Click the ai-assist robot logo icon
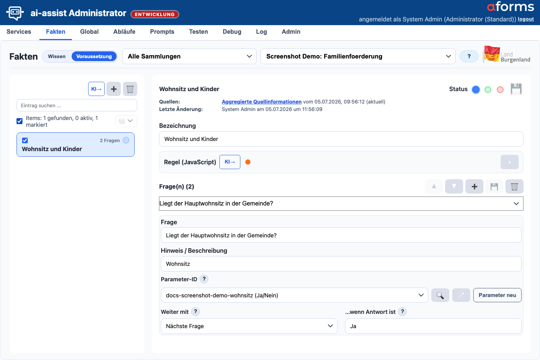540x360 pixels. [15, 13]
